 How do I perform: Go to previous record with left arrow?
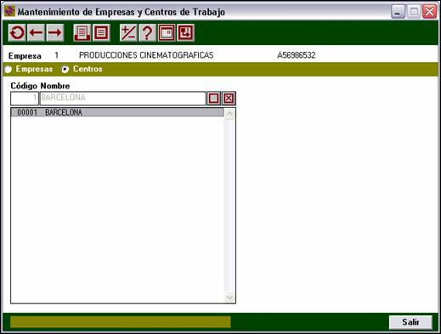[x=36, y=33]
